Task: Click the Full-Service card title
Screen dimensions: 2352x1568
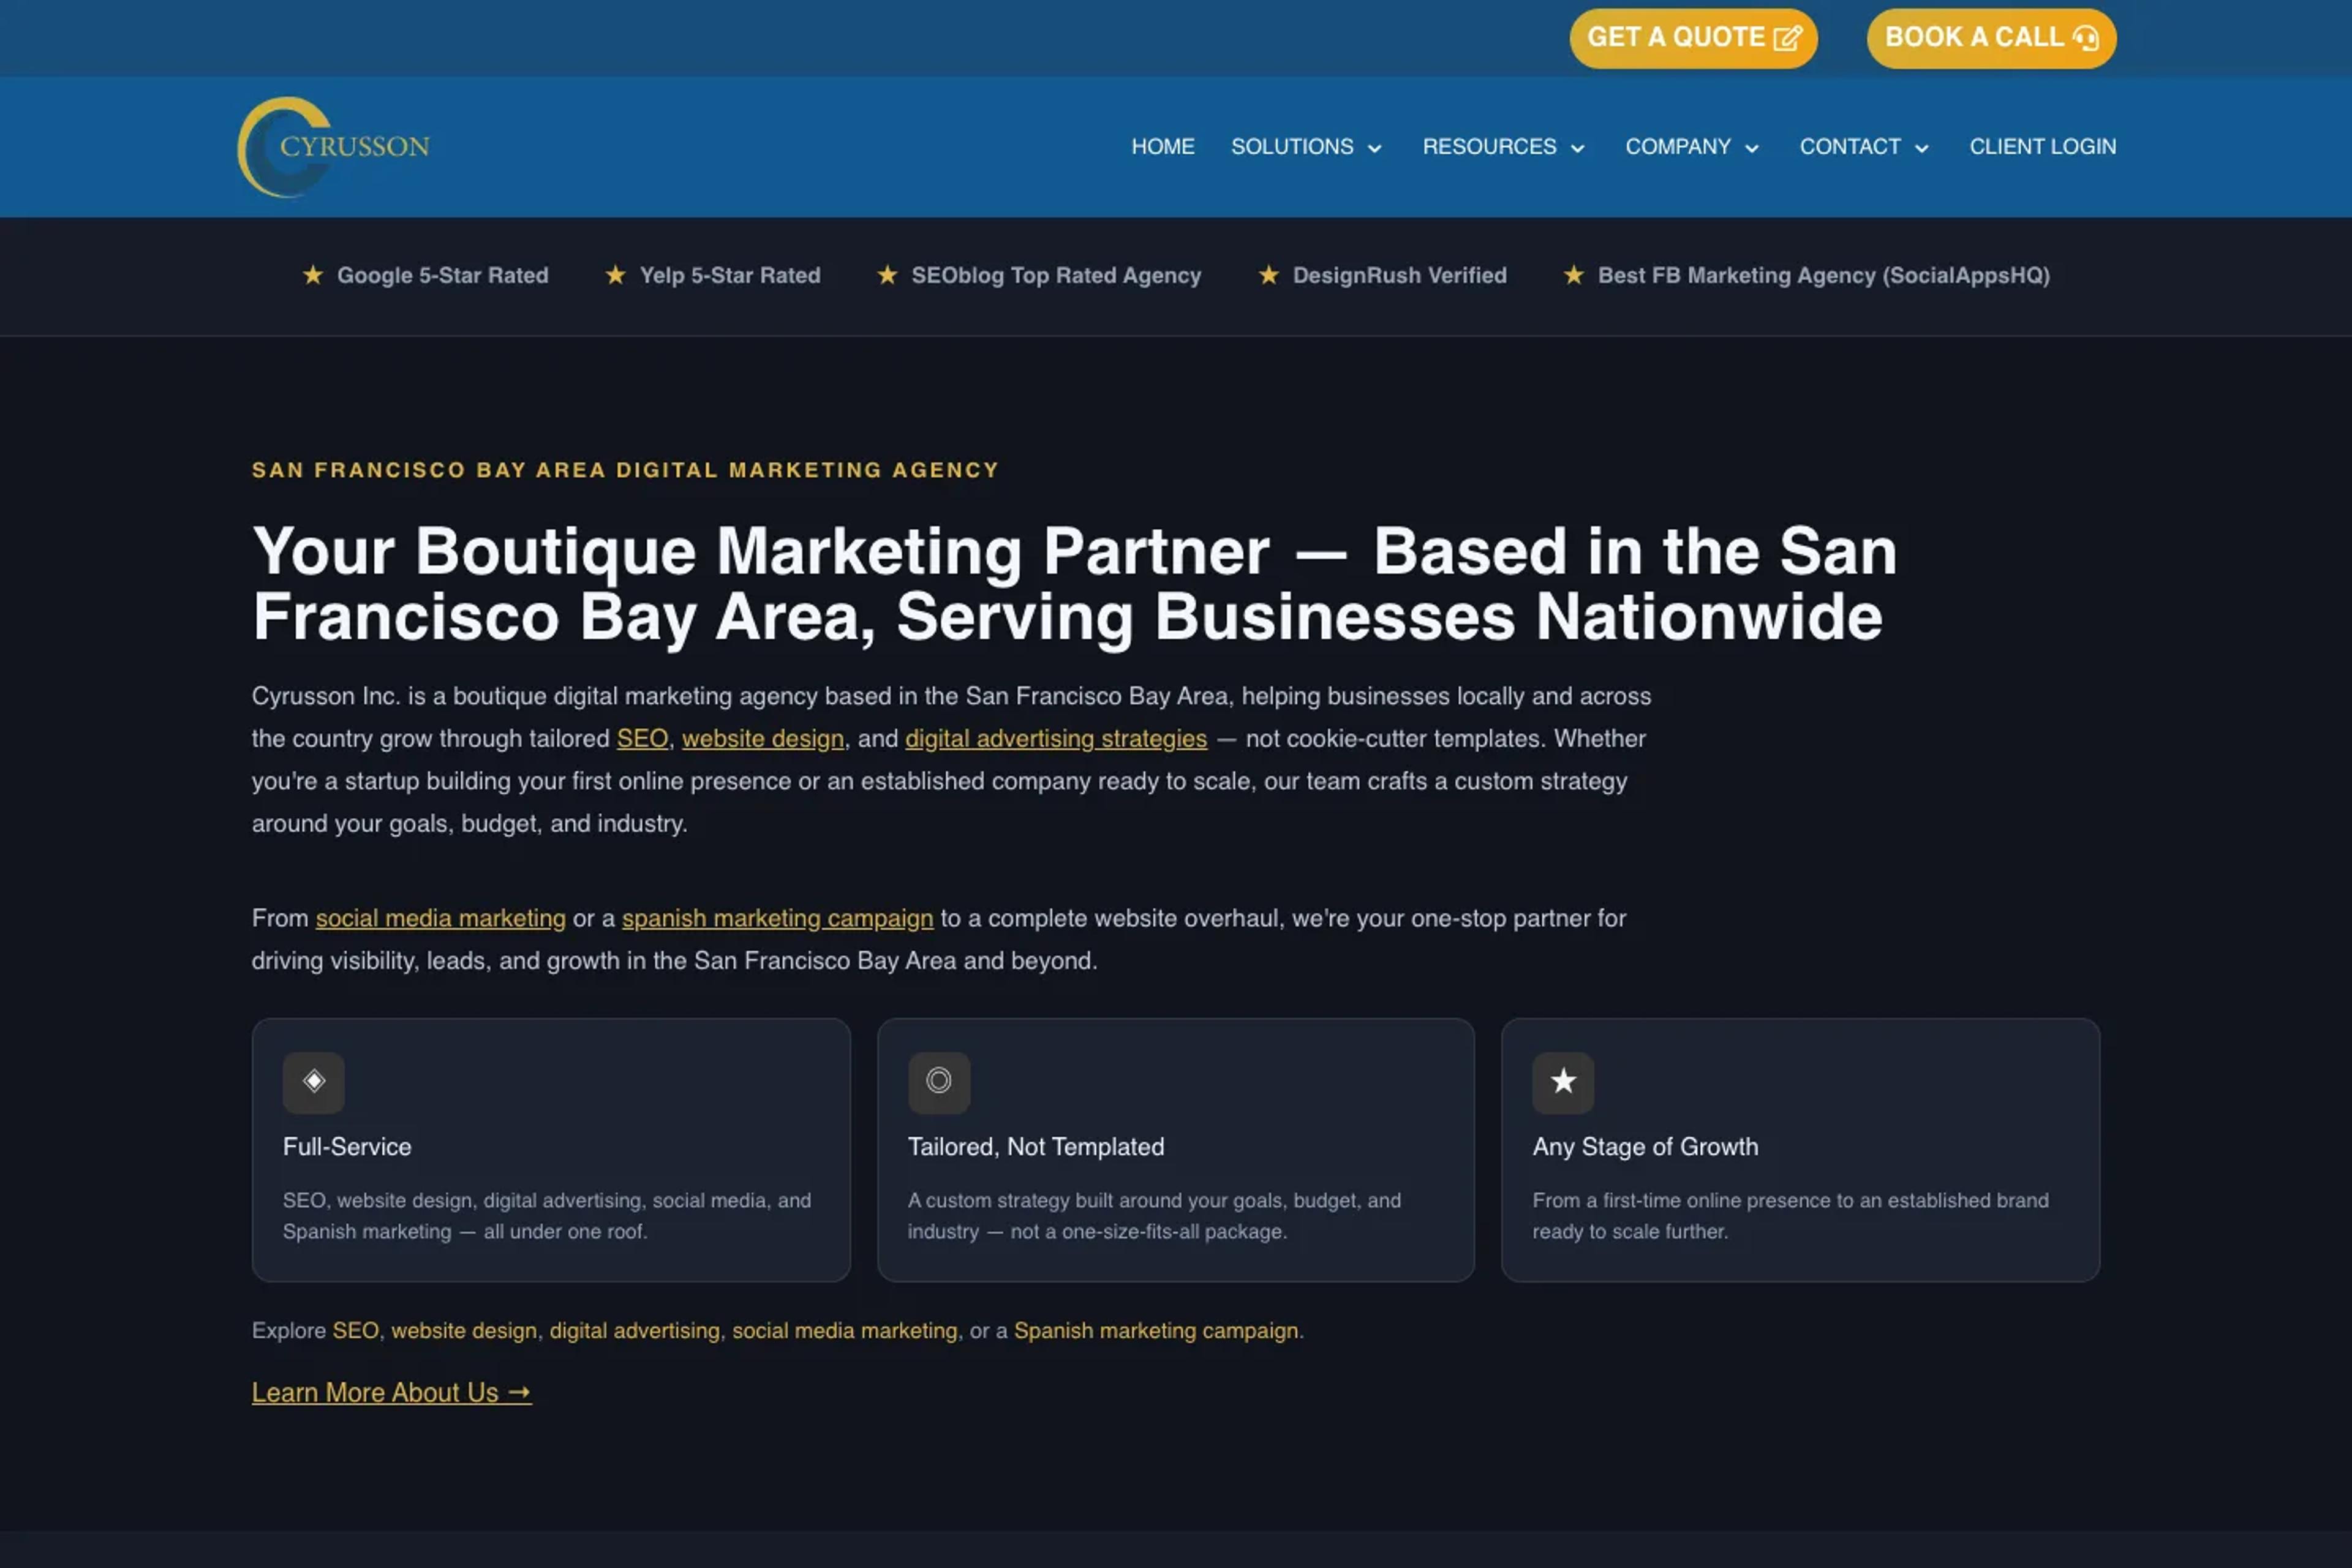Action: tap(347, 1147)
